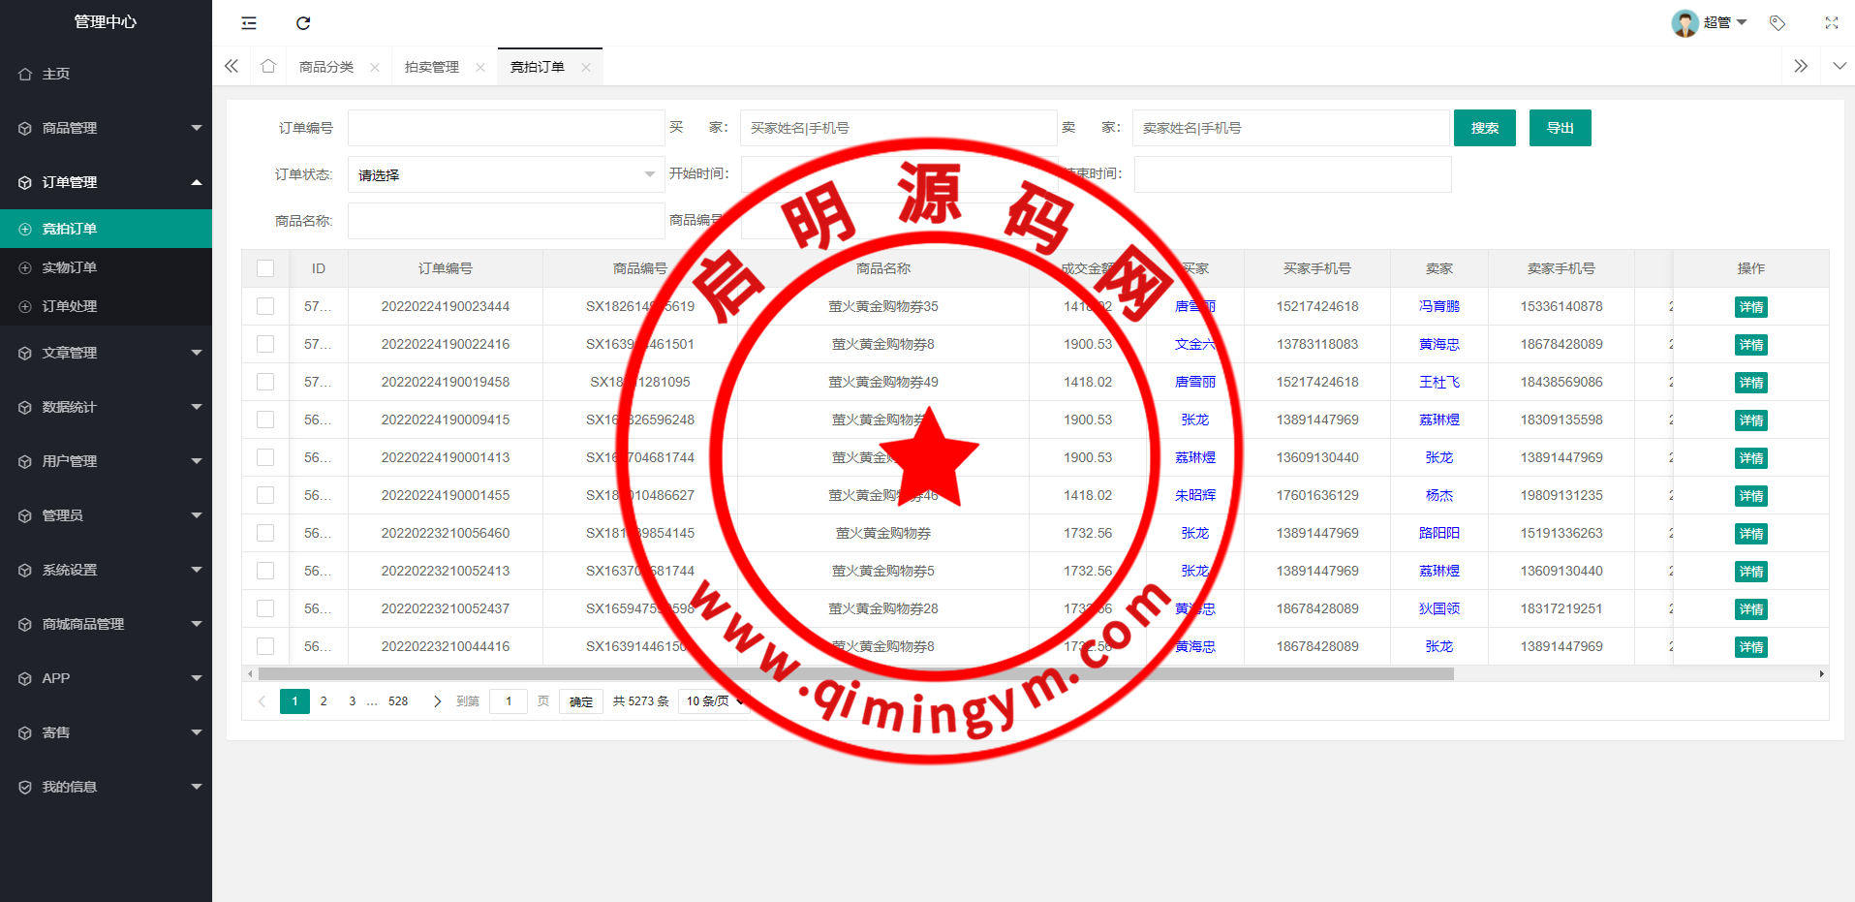Click the 搜索 button

click(1484, 128)
